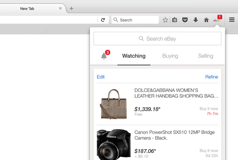Close the New Tab tab

pyautogui.click(x=61, y=8)
